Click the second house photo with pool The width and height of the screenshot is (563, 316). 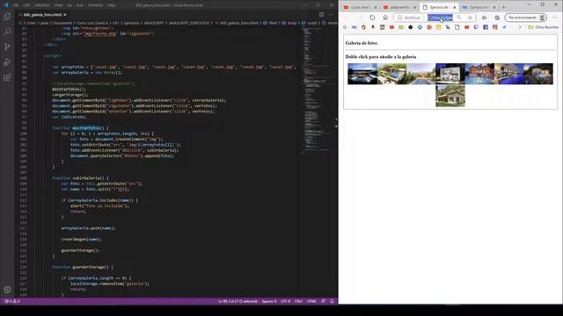coord(391,74)
